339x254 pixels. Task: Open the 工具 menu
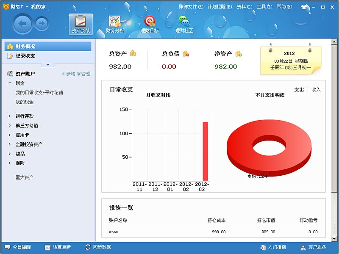263,7
